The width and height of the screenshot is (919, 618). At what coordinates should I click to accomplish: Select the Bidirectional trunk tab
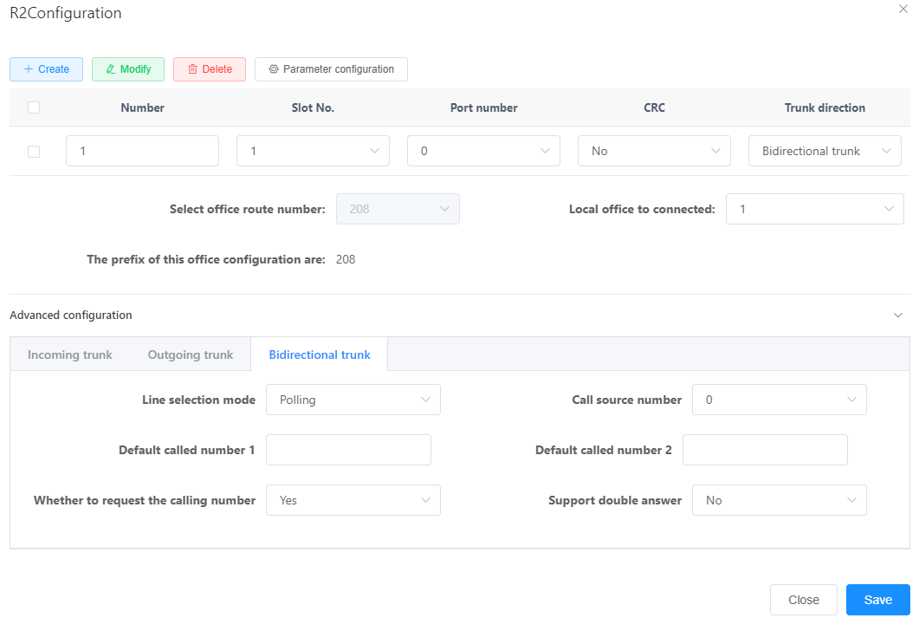(320, 355)
